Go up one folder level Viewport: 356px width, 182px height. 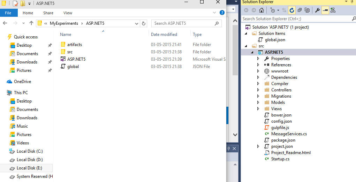click(x=31, y=23)
